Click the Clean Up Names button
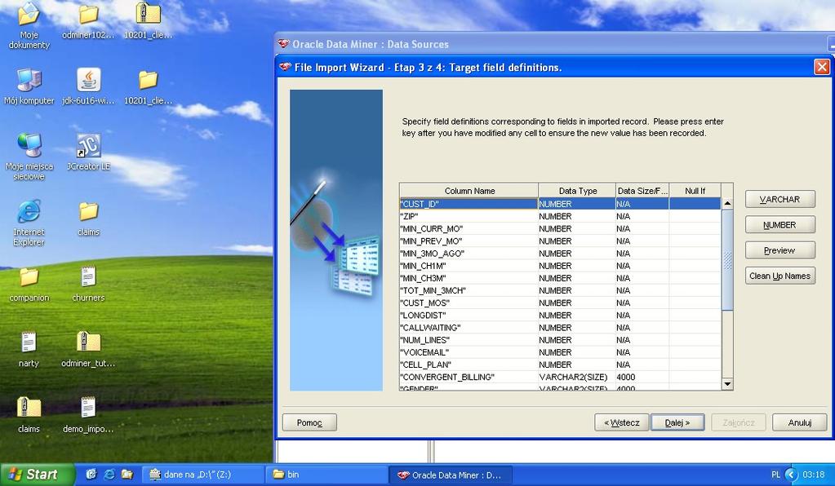This screenshot has height=486, width=835. point(780,276)
